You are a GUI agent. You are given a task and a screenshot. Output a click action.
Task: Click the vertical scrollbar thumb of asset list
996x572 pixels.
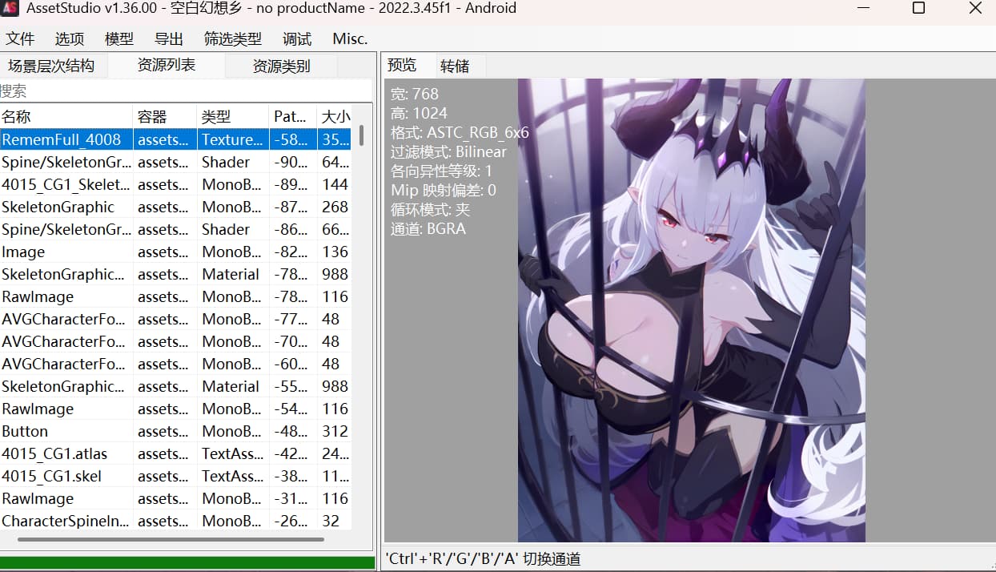361,134
